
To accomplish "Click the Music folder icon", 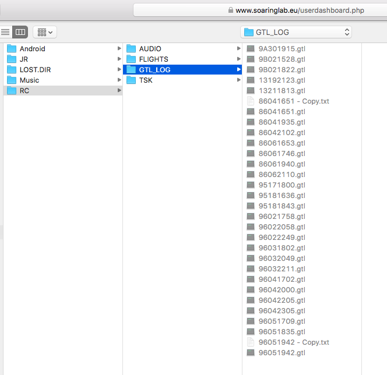I will [12, 80].
